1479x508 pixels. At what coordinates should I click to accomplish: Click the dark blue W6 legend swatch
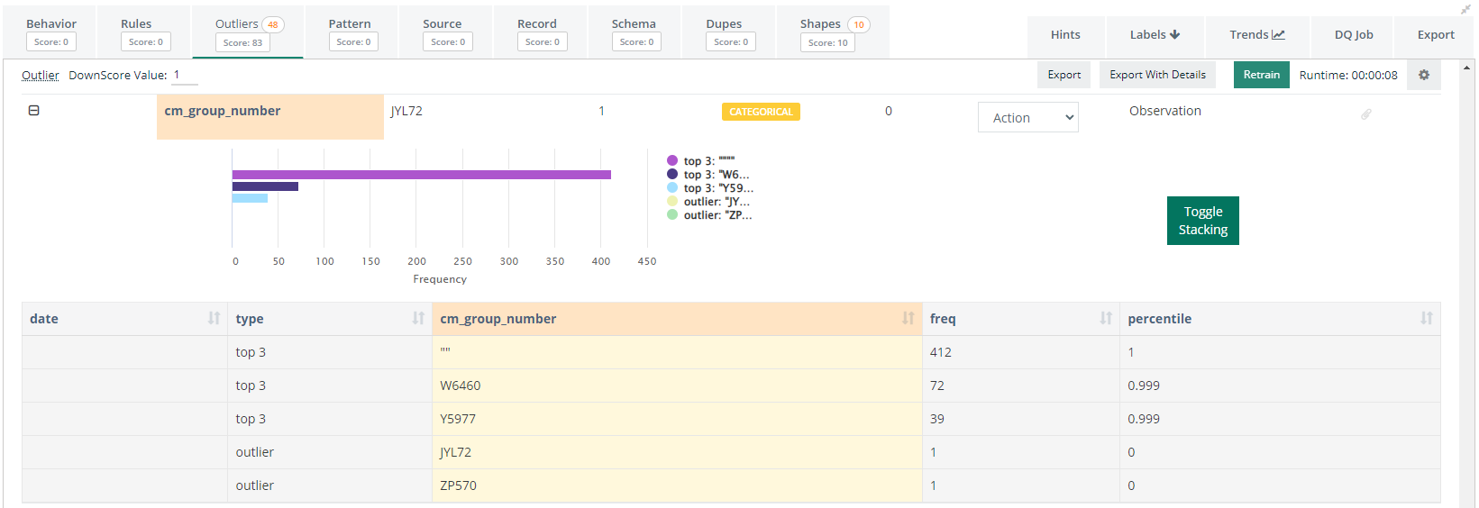pyautogui.click(x=672, y=174)
